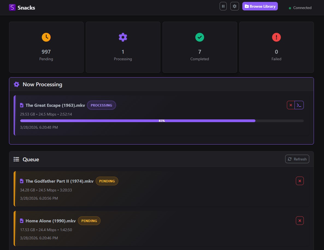The height and width of the screenshot is (250, 324).
Task: Click the Connected status indicator
Action: pyautogui.click(x=300, y=8)
